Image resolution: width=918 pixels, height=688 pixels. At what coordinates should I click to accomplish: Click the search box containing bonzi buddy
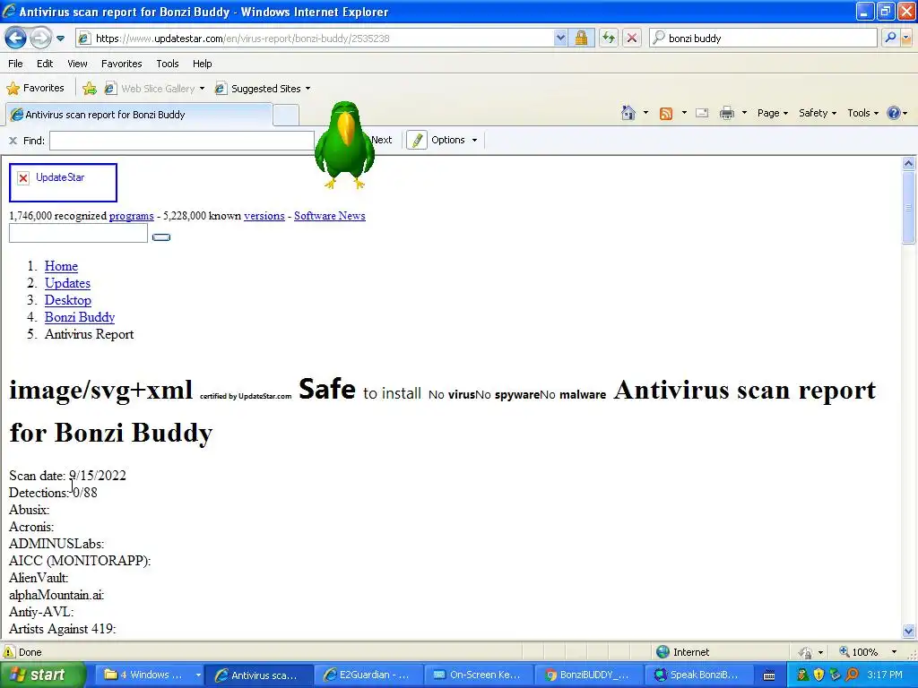click(x=764, y=39)
